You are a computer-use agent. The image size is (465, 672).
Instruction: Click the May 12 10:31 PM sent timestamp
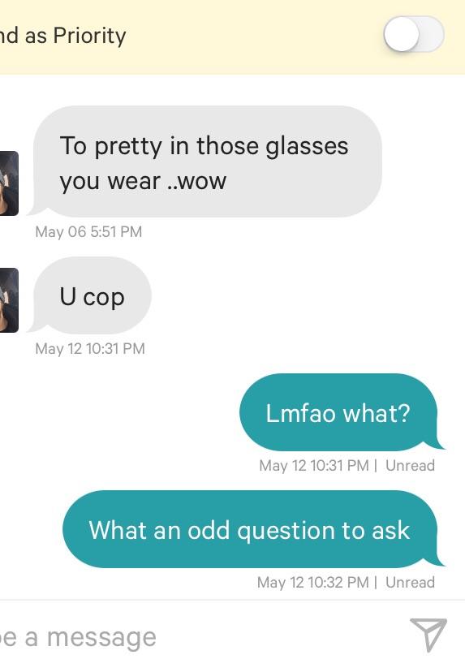[x=314, y=465]
